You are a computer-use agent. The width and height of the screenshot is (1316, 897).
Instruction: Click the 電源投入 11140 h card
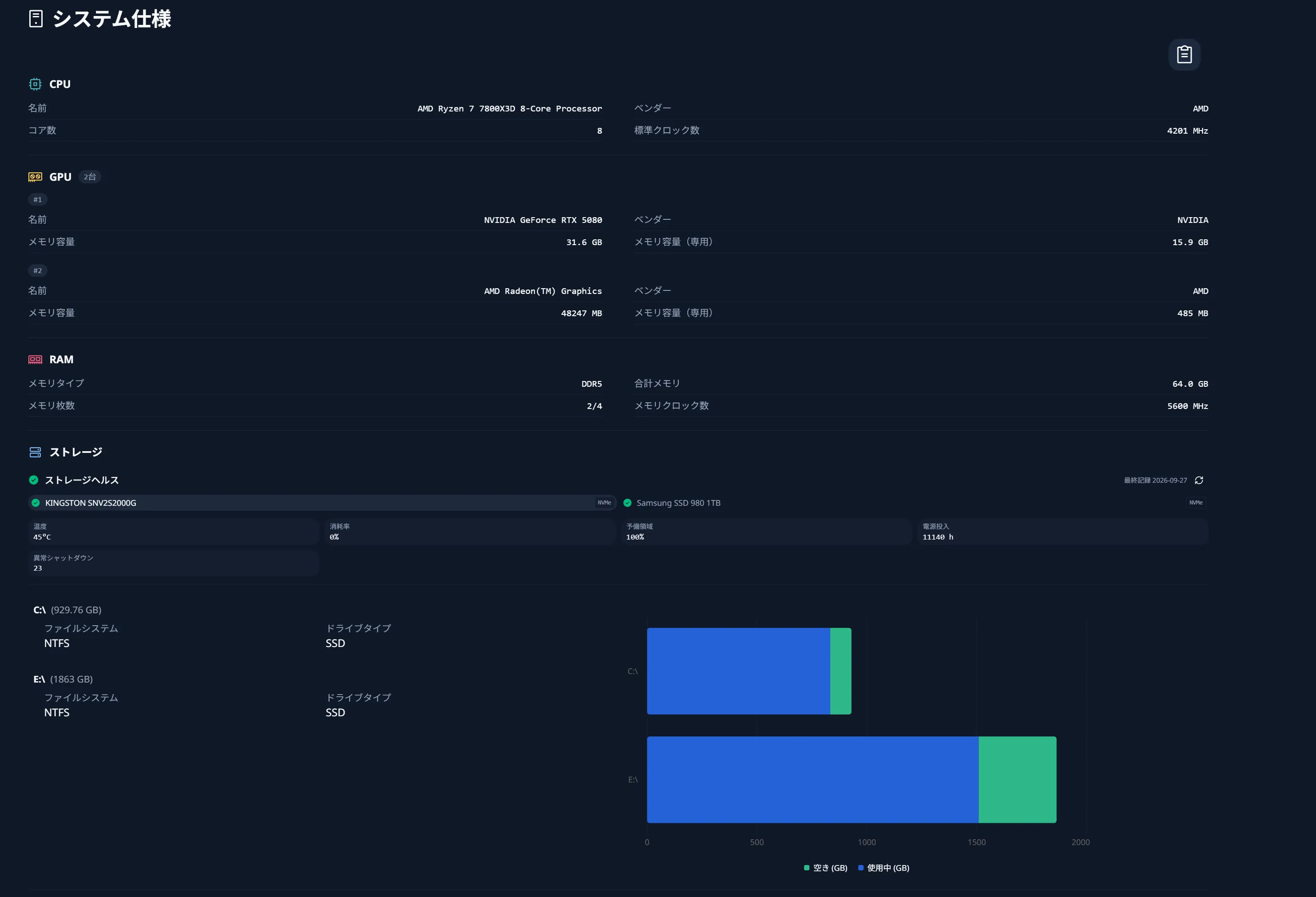[x=1063, y=532]
